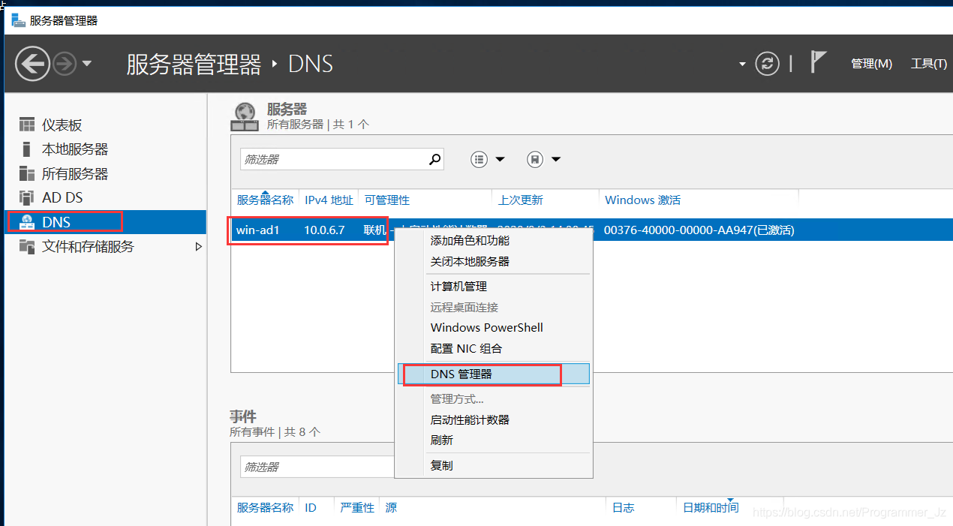Click the servers 筛选器 filter field

[x=334, y=159]
